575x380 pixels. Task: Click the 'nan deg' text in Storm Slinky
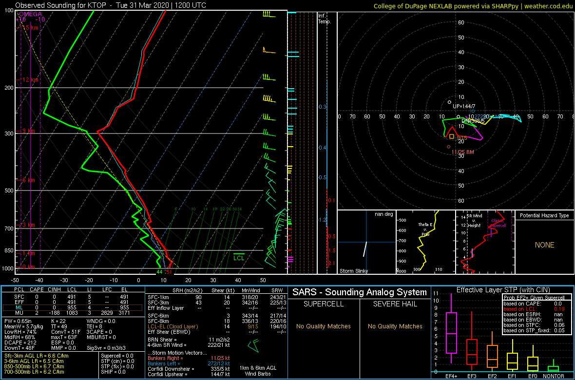[383, 214]
